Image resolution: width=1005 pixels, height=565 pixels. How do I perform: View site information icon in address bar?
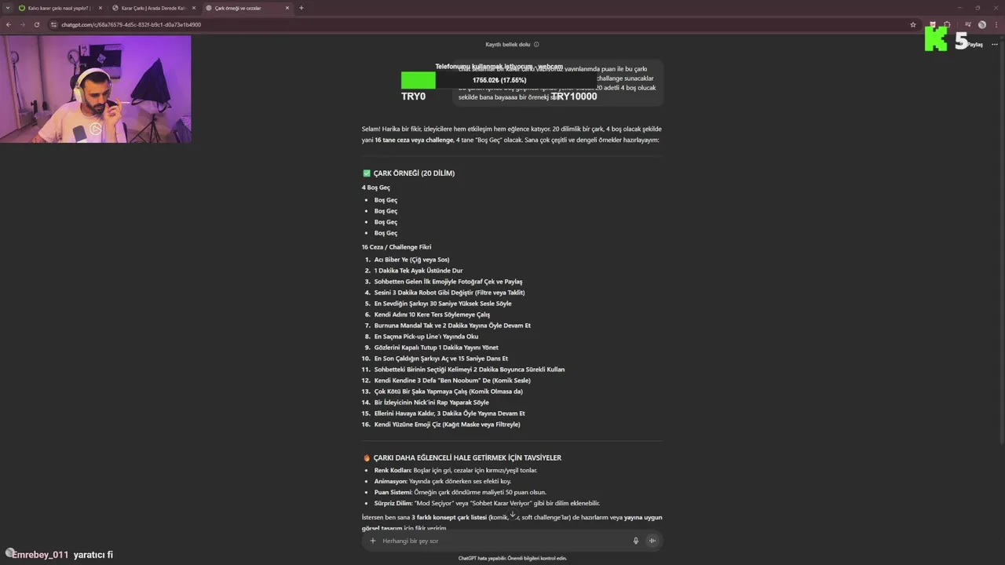click(54, 24)
